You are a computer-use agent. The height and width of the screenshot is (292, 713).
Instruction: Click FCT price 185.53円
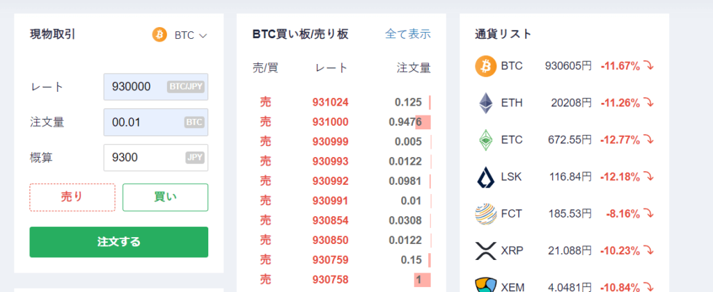pyautogui.click(x=570, y=213)
